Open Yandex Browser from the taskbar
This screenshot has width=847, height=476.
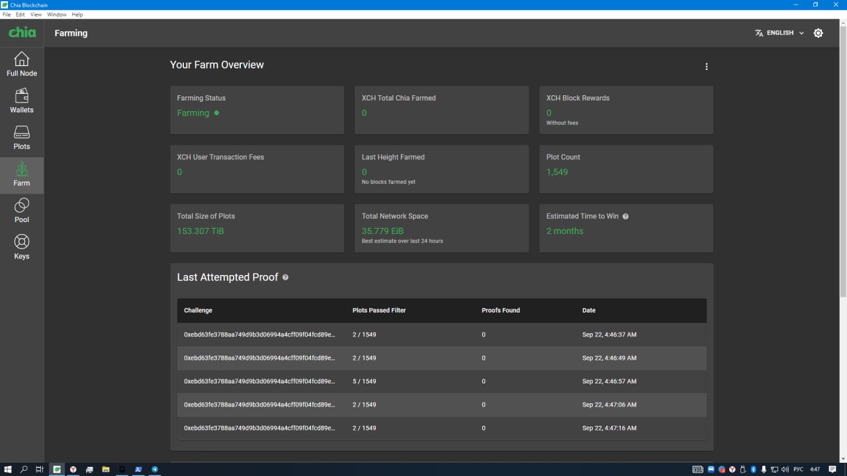pos(73,469)
